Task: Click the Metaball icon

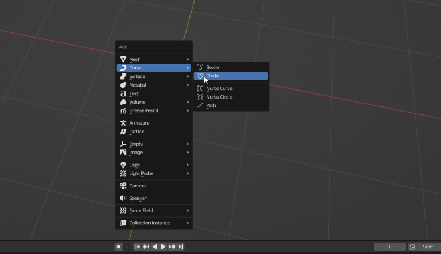Action: (x=123, y=85)
